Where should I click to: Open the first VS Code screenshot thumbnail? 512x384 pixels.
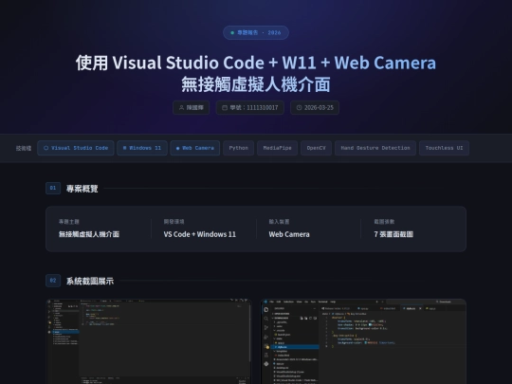coord(148,341)
